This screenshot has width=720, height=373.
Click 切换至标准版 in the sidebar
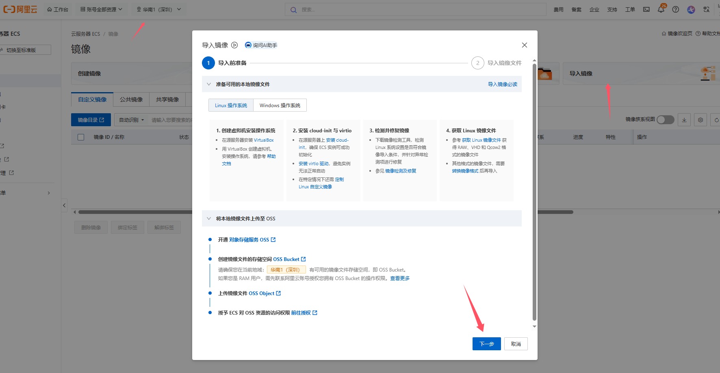24,50
